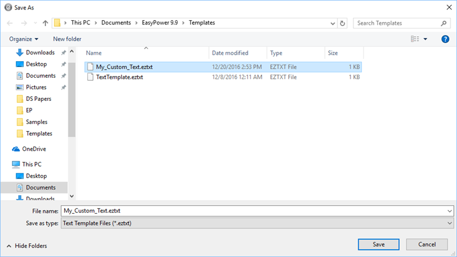
Task: Expand the Save as type combo box
Action: [258, 223]
